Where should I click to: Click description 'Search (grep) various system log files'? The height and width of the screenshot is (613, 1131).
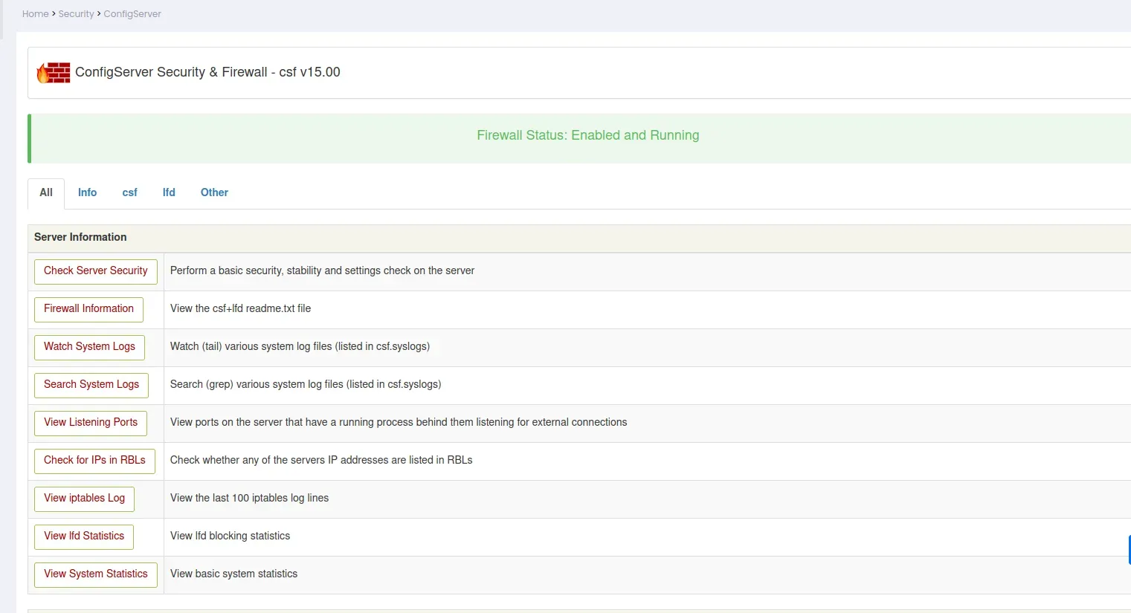click(306, 384)
